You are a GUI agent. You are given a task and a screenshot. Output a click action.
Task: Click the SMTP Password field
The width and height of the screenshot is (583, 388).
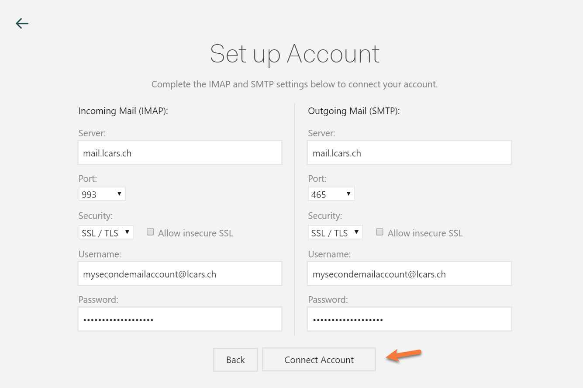pyautogui.click(x=409, y=319)
